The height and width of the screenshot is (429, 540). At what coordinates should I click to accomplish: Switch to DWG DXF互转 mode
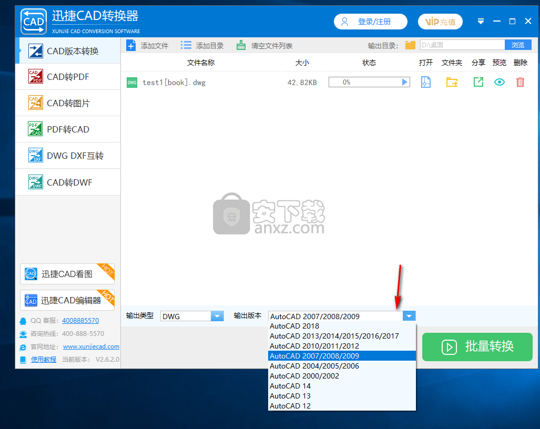(x=68, y=156)
